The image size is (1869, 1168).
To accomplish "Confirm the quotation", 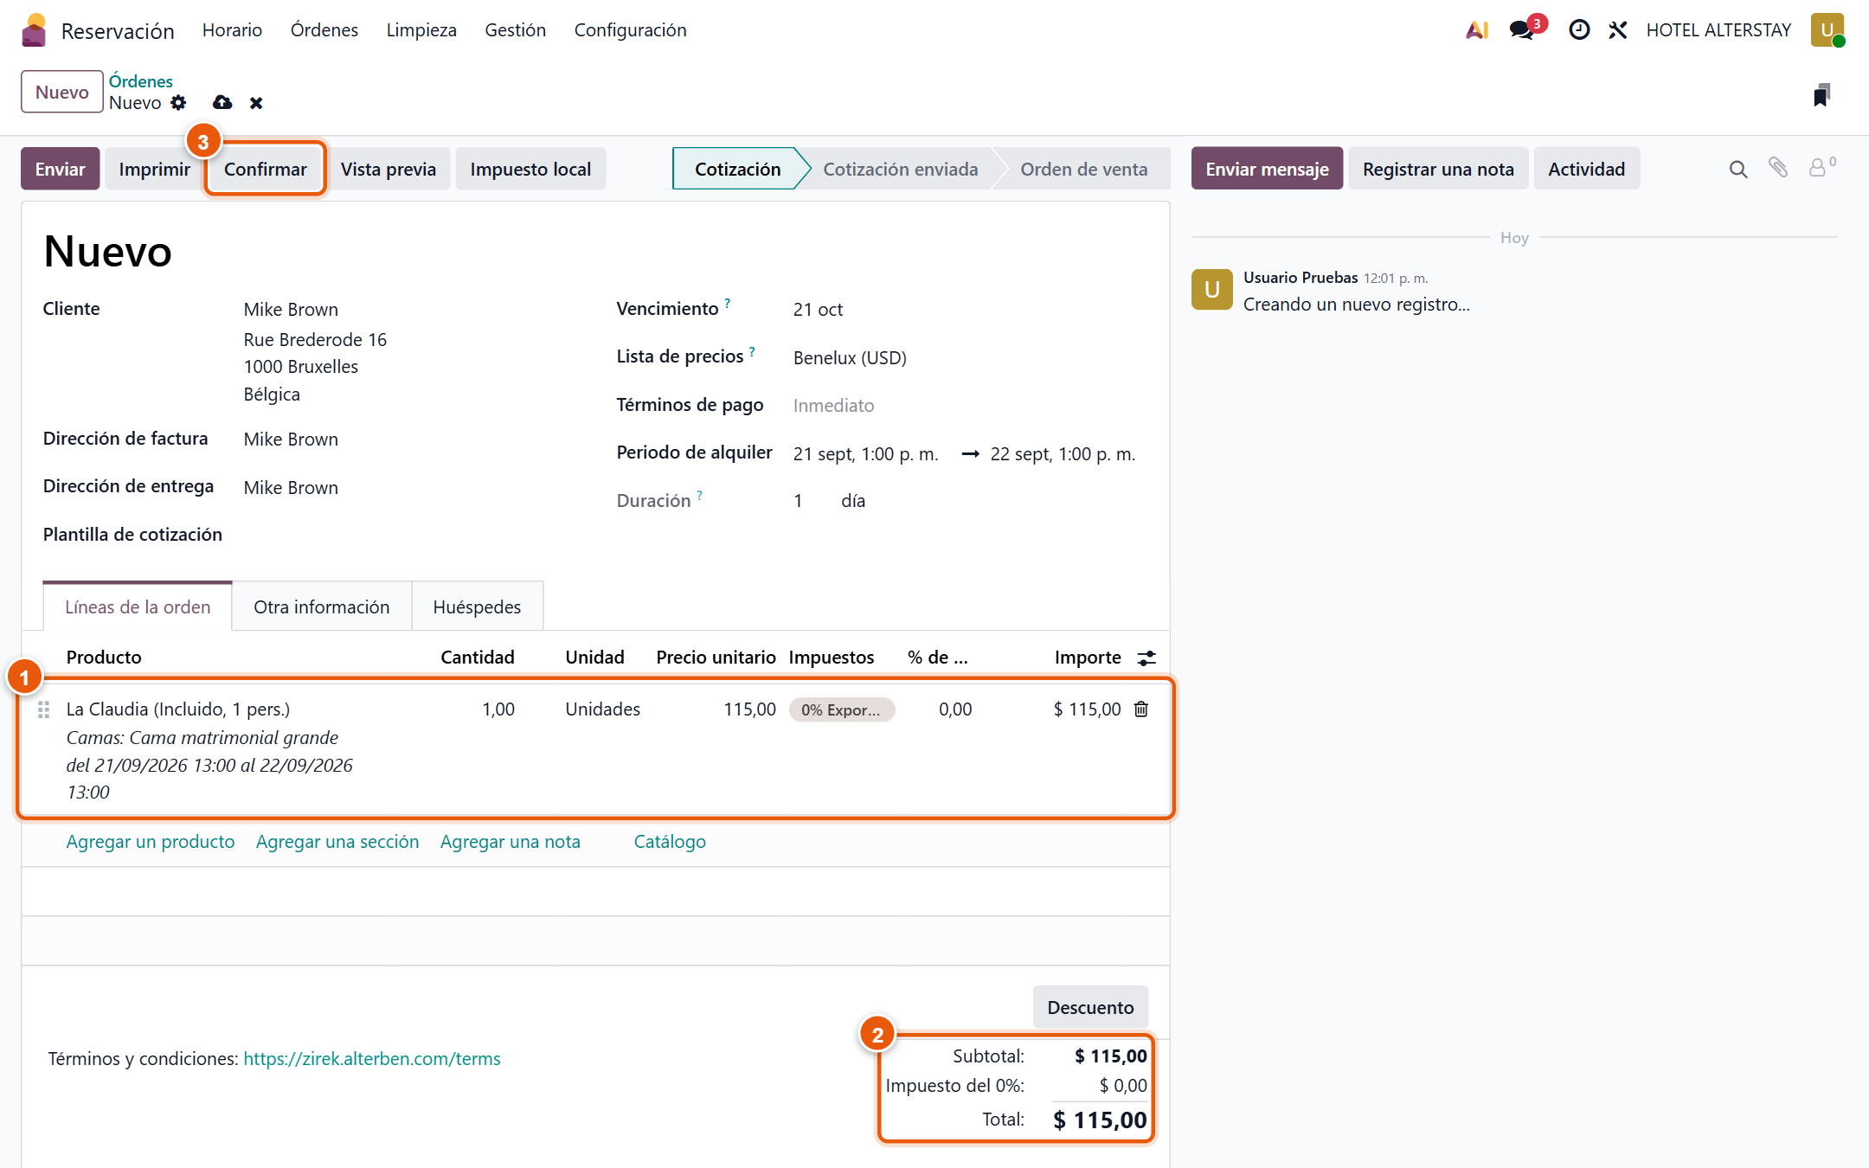I will pyautogui.click(x=265, y=169).
